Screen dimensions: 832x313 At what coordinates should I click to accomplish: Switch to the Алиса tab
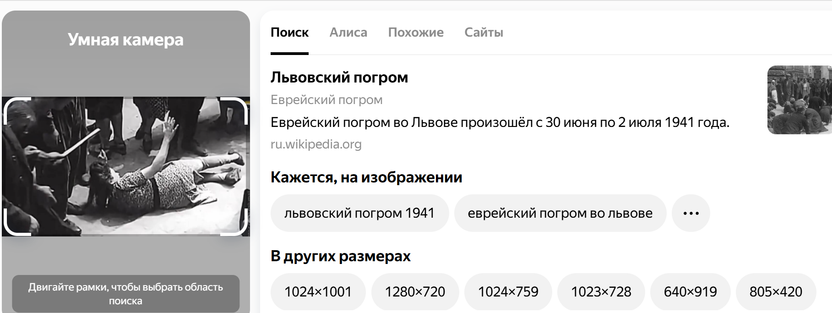(x=348, y=33)
